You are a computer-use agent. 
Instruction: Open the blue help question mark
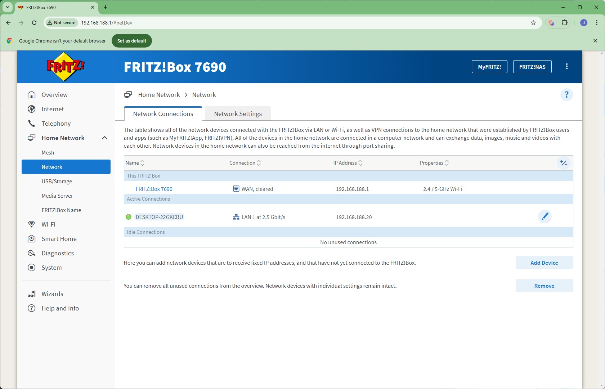[566, 95]
